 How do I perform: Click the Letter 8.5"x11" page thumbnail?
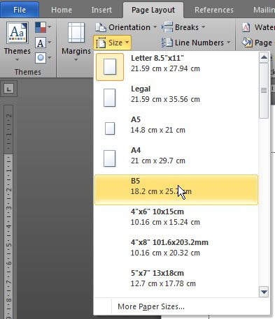(x=110, y=67)
